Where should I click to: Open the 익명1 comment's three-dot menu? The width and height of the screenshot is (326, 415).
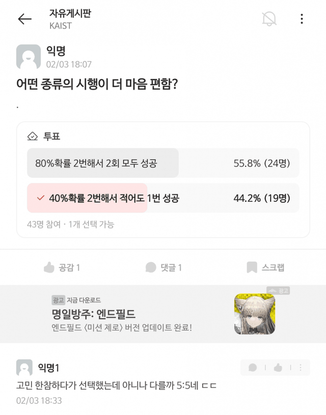pyautogui.click(x=302, y=368)
